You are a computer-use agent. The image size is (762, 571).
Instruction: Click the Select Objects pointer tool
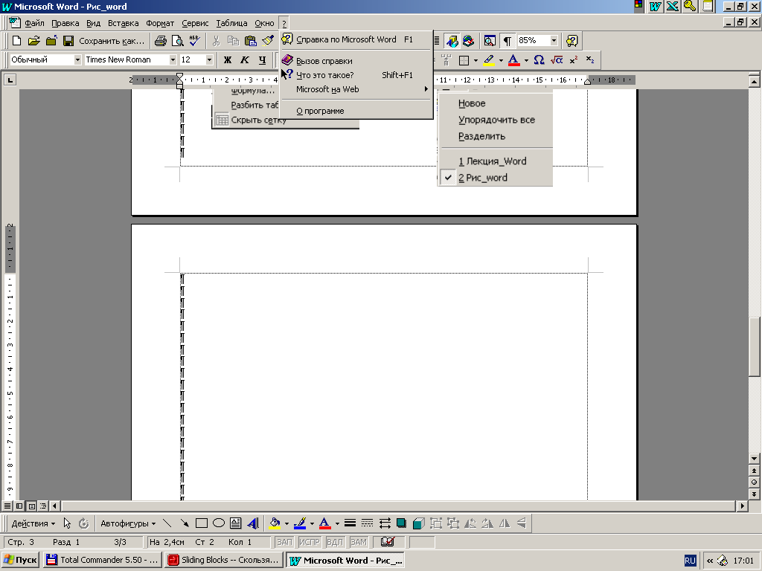[67, 523]
